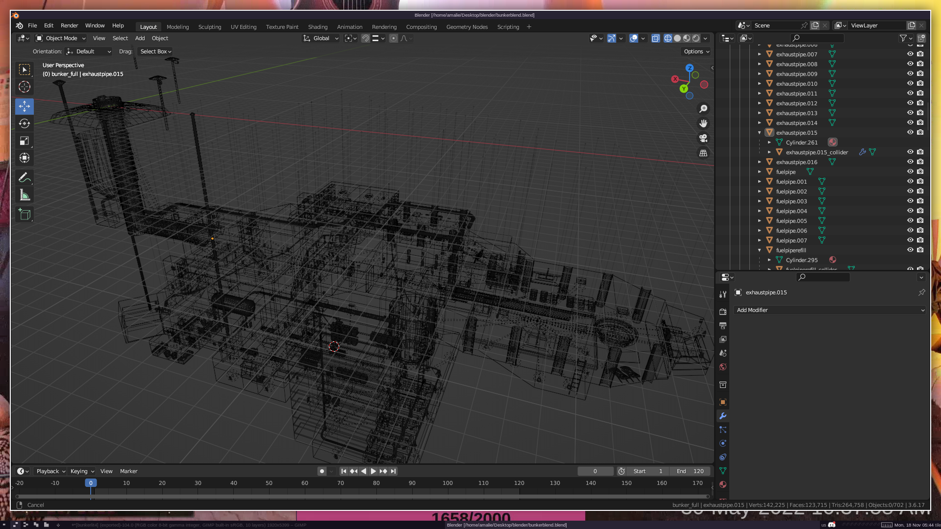Switch to rendered viewport shading icon
941x529 pixels.
[x=696, y=38]
